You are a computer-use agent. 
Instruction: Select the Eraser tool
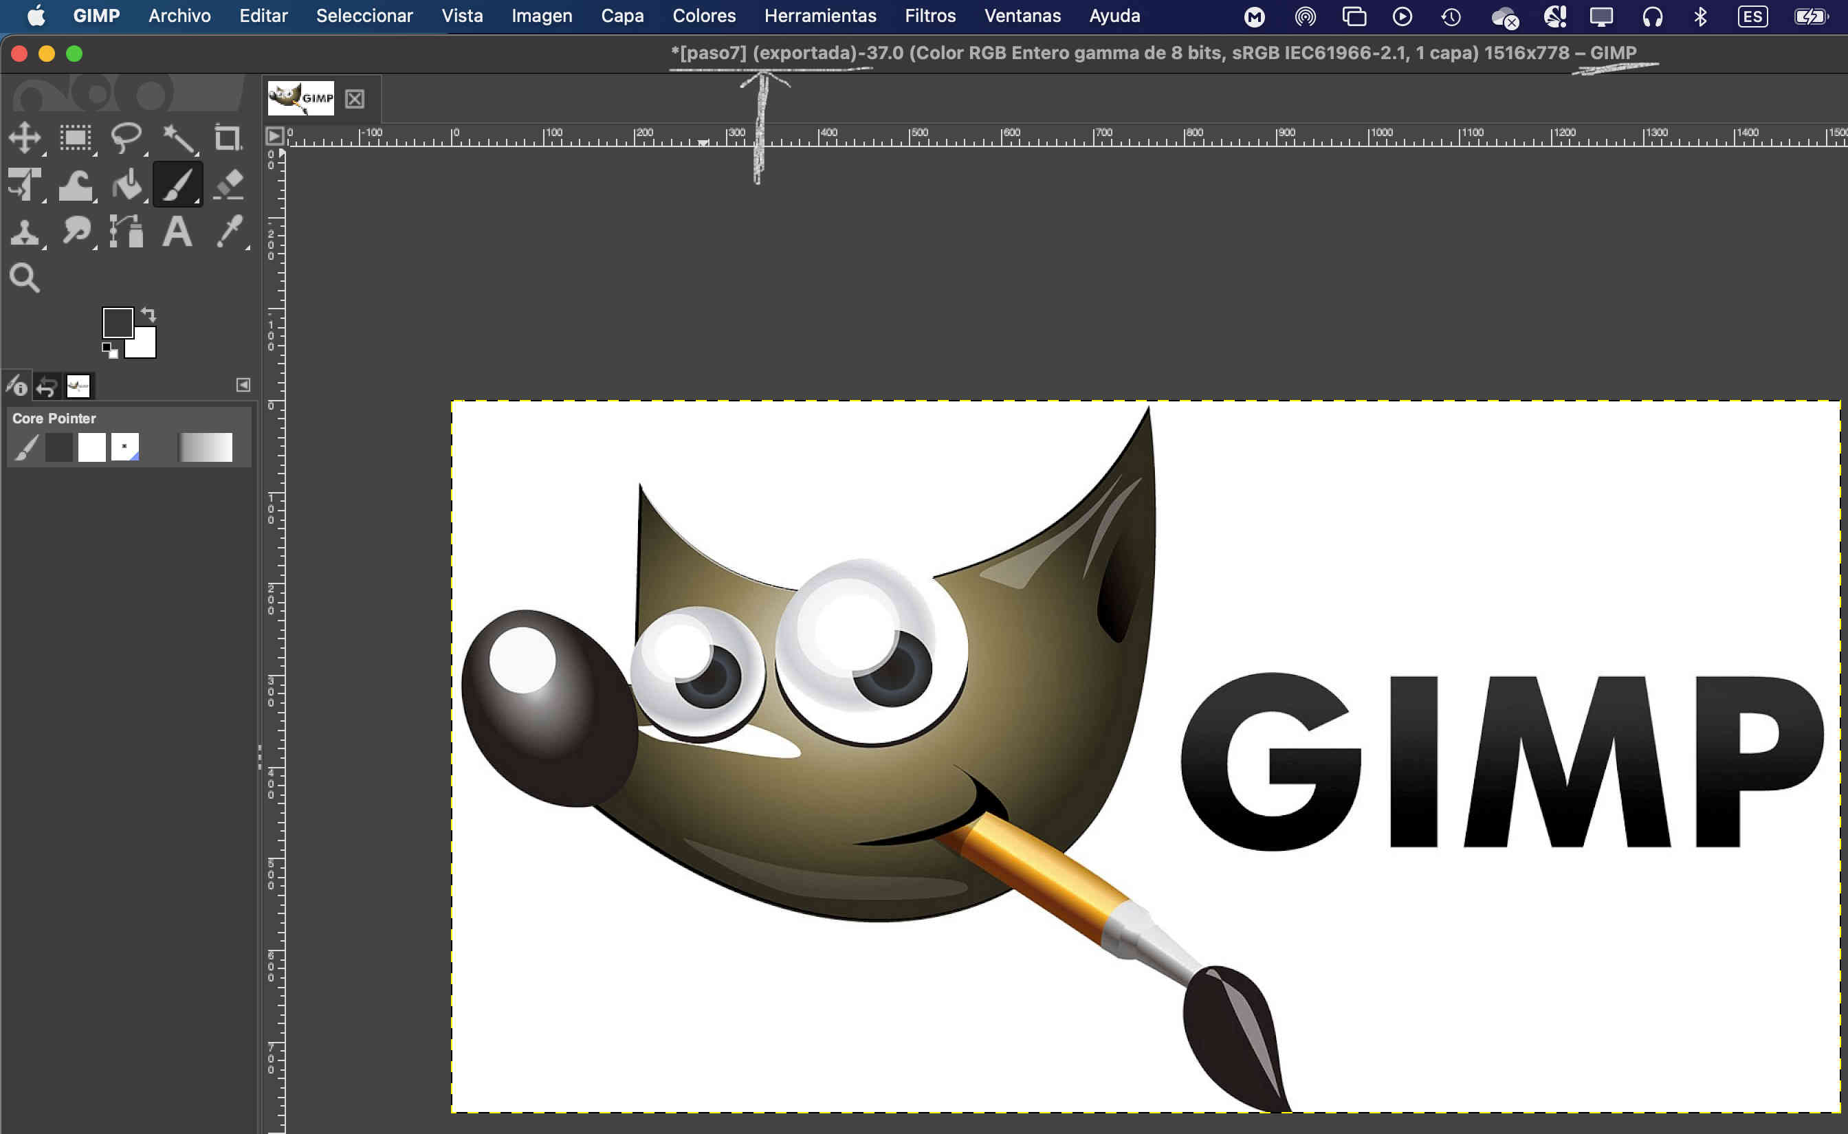click(x=228, y=184)
